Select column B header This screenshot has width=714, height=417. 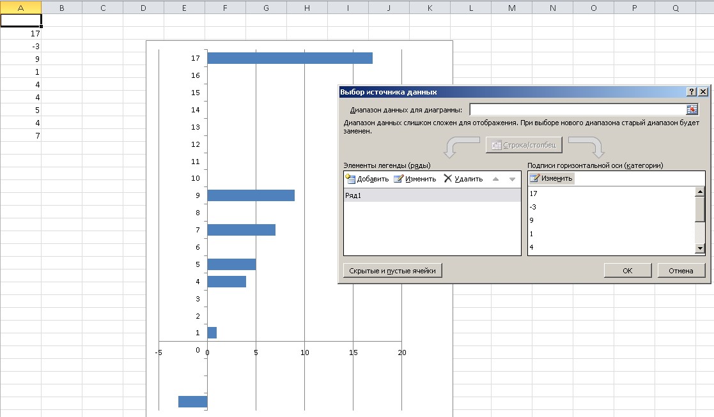pyautogui.click(x=61, y=8)
